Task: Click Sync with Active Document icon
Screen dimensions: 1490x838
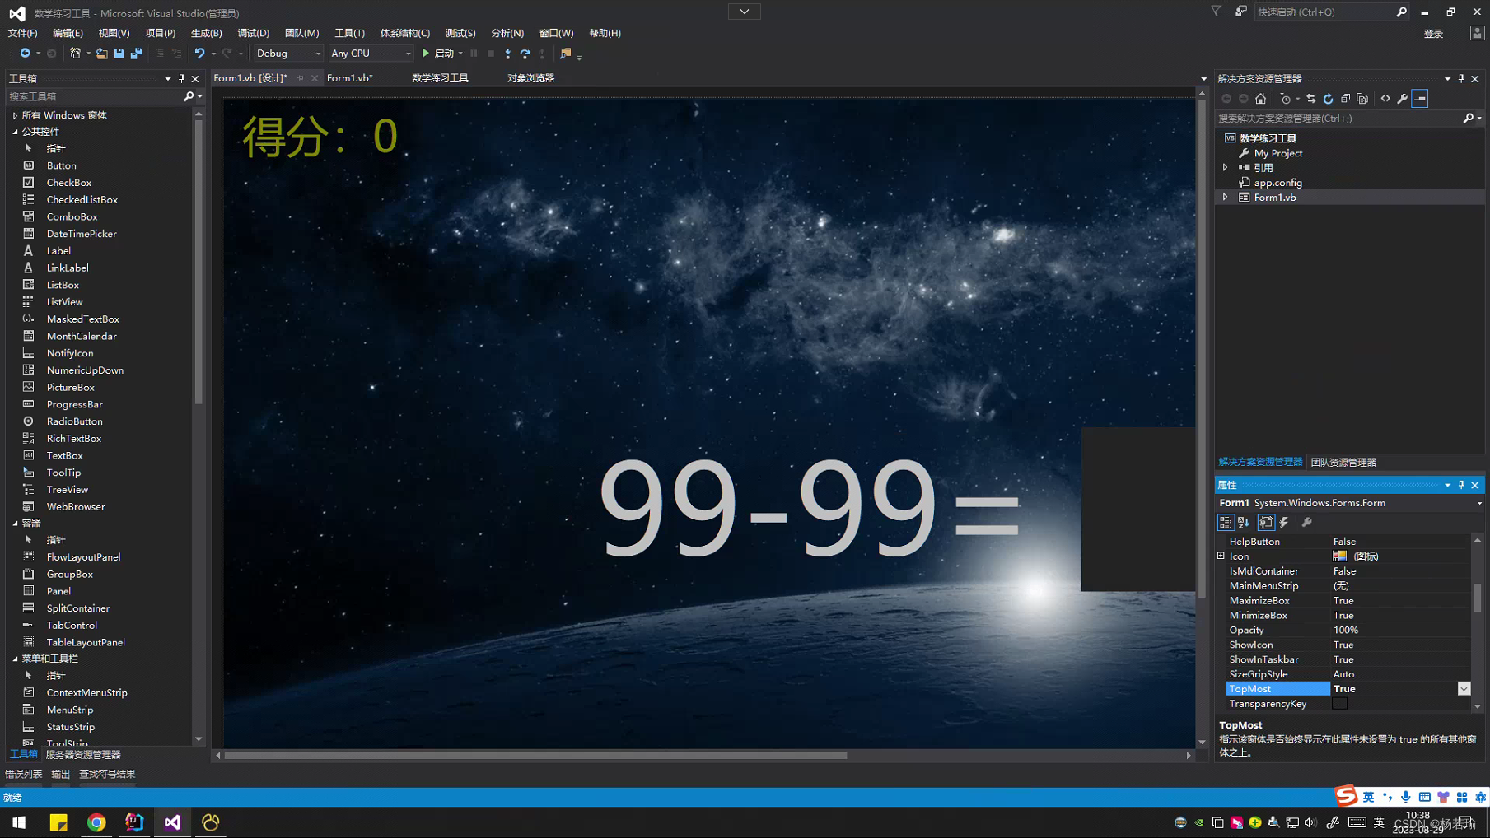Action: click(x=1310, y=99)
